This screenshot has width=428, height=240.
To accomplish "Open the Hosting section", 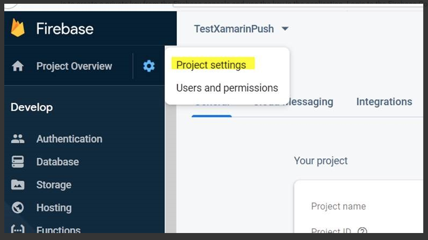I will click(x=54, y=208).
